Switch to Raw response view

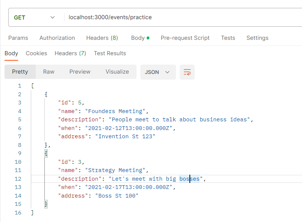click(49, 72)
